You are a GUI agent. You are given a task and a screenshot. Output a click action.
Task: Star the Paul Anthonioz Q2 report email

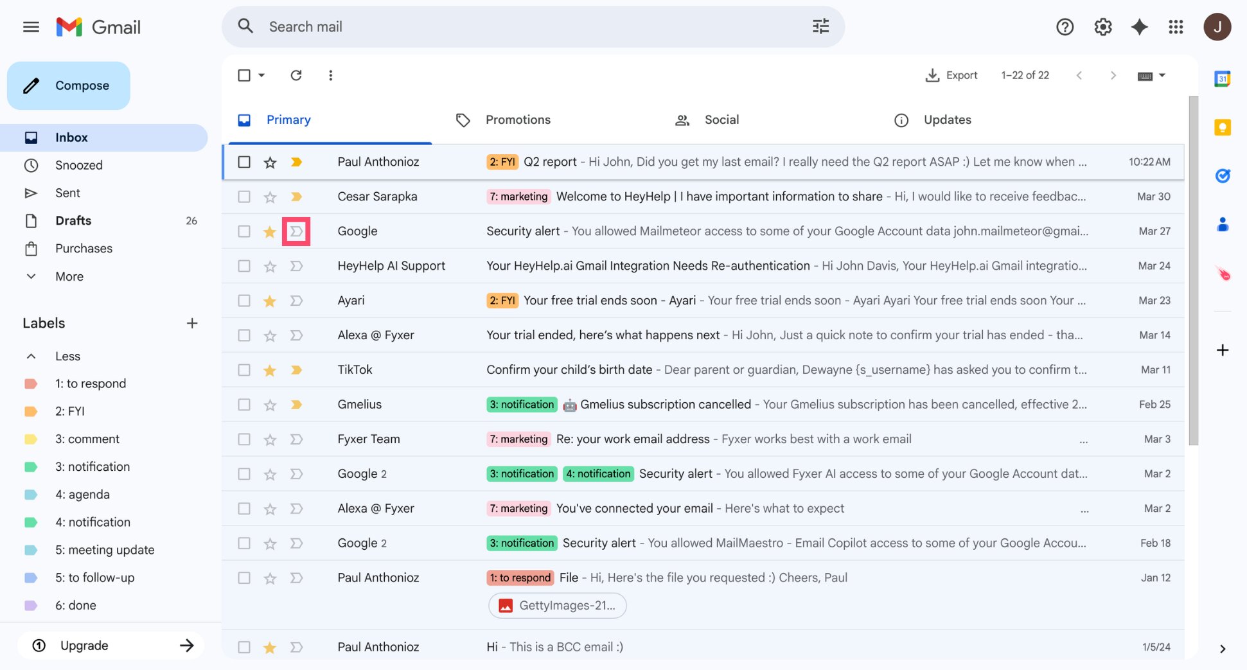point(270,163)
